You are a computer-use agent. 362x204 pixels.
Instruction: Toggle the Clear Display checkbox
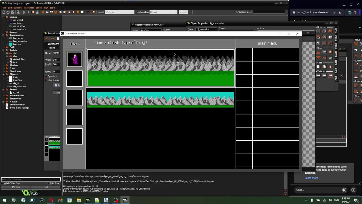pos(46,80)
